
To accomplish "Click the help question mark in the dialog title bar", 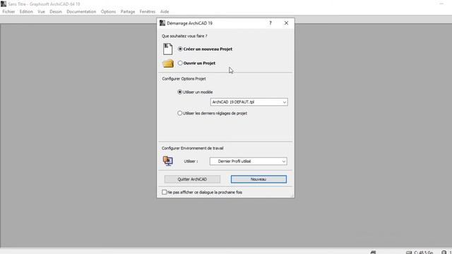I will [270, 23].
